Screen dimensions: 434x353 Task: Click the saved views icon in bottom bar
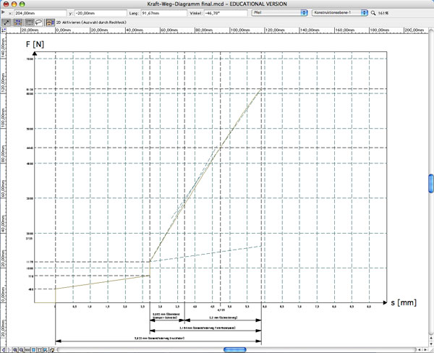tap(46, 350)
